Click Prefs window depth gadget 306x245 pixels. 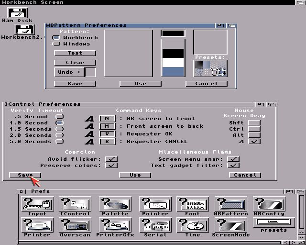coord(300,192)
